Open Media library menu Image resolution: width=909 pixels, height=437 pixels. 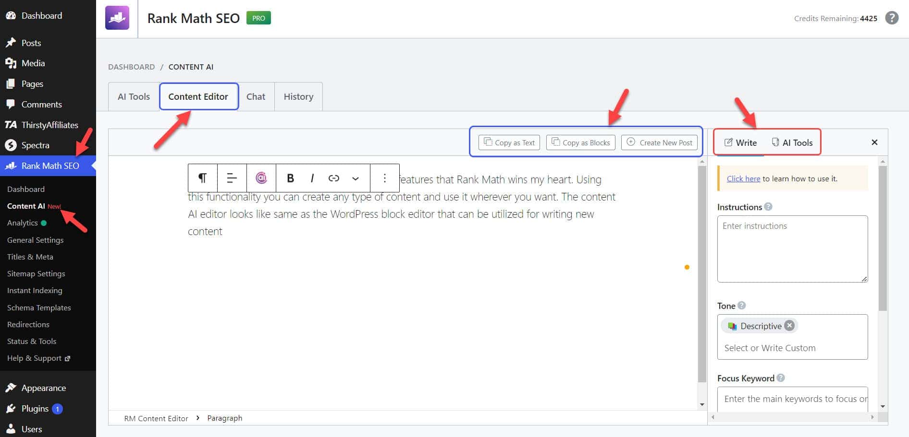[33, 63]
